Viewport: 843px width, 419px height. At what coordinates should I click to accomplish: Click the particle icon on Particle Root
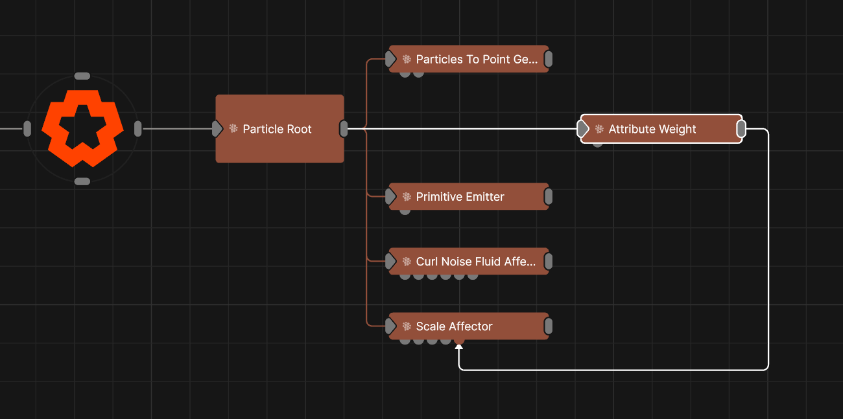(x=233, y=129)
